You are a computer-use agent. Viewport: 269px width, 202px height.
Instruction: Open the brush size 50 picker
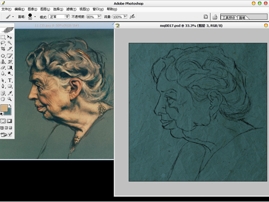30,17
